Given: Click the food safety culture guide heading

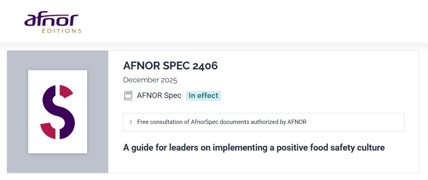Looking at the screenshot, I should (254, 147).
